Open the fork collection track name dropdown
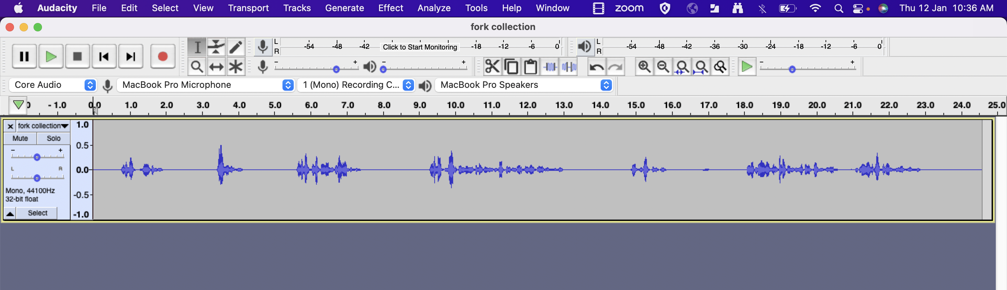The height and width of the screenshot is (290, 1007). pos(43,126)
